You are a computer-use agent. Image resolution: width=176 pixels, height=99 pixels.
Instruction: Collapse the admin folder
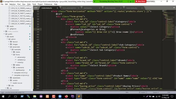[x=7, y=39]
